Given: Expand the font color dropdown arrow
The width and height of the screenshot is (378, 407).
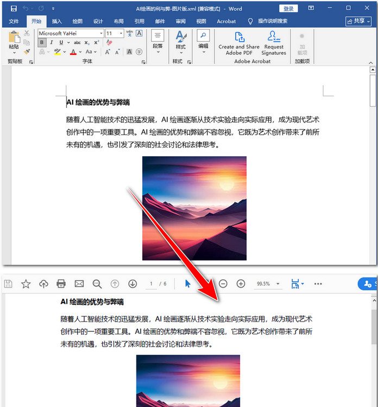Looking at the screenshot, I should click(x=80, y=52).
